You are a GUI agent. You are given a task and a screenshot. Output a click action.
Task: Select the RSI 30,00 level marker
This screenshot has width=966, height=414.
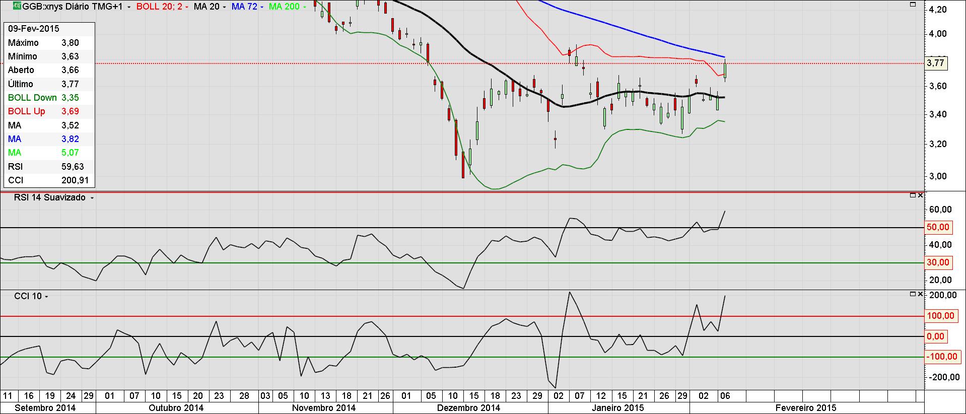(x=938, y=262)
